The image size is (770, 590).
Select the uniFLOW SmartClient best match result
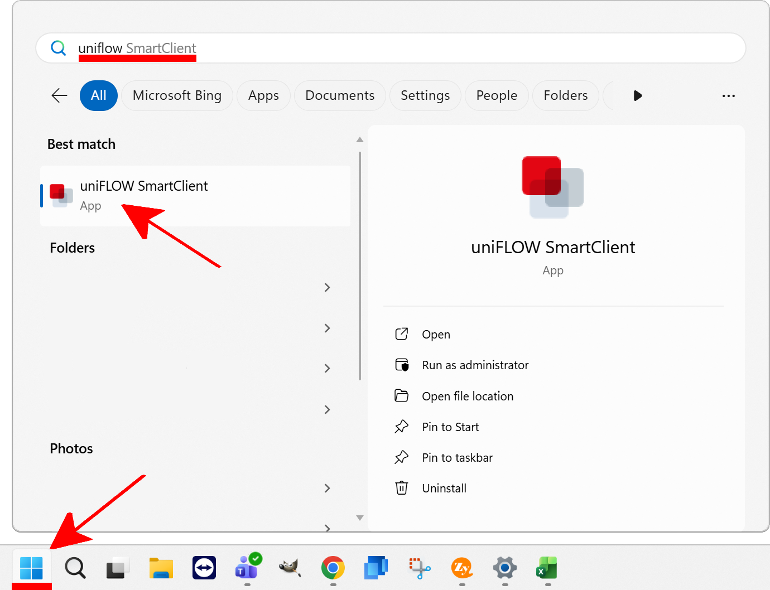point(195,196)
